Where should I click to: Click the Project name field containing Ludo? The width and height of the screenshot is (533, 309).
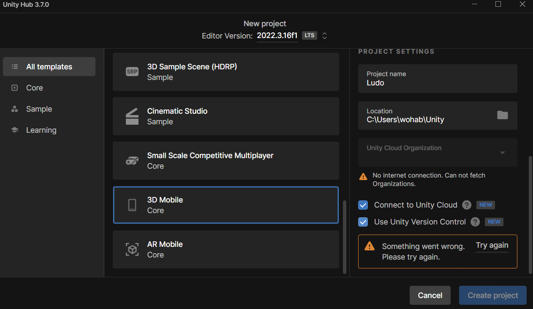pyautogui.click(x=438, y=79)
